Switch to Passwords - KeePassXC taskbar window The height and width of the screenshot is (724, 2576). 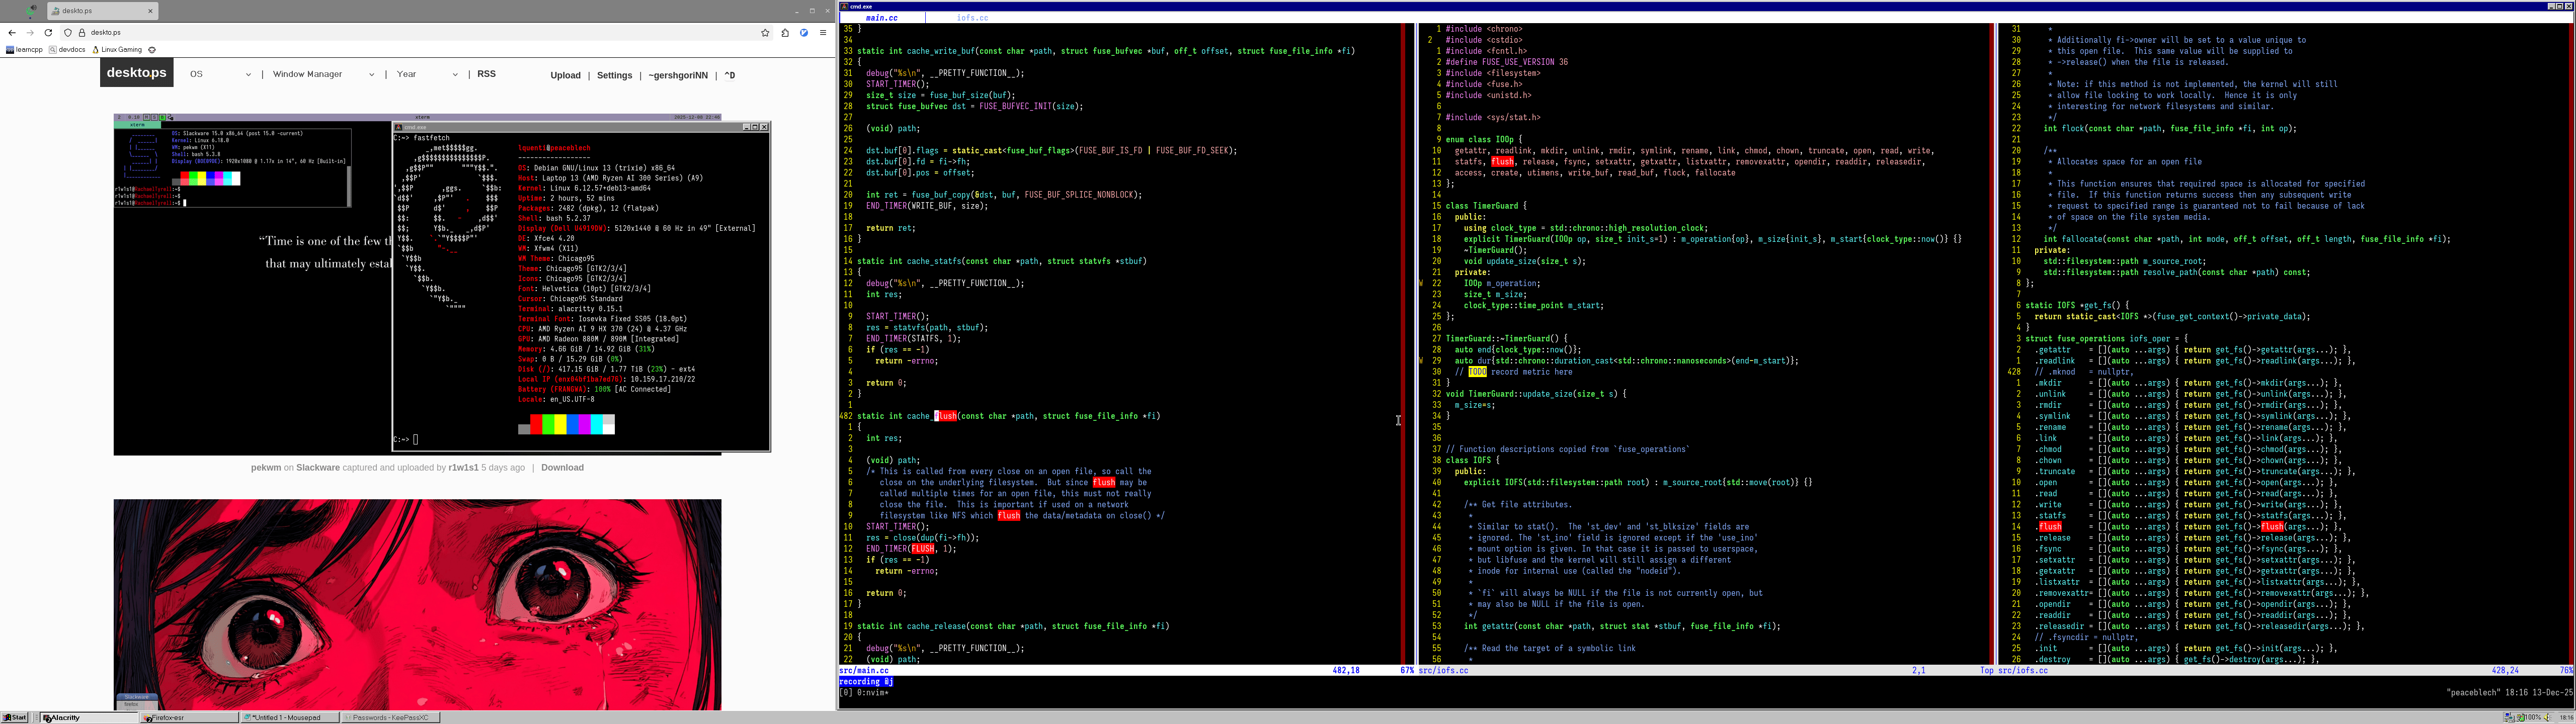click(390, 717)
